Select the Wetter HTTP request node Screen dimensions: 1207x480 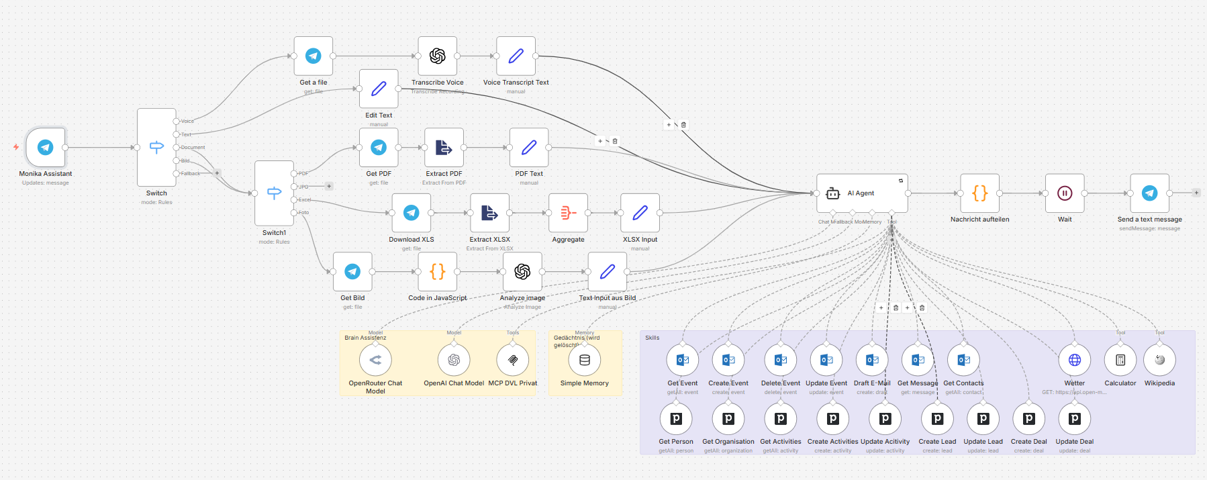coord(1074,361)
